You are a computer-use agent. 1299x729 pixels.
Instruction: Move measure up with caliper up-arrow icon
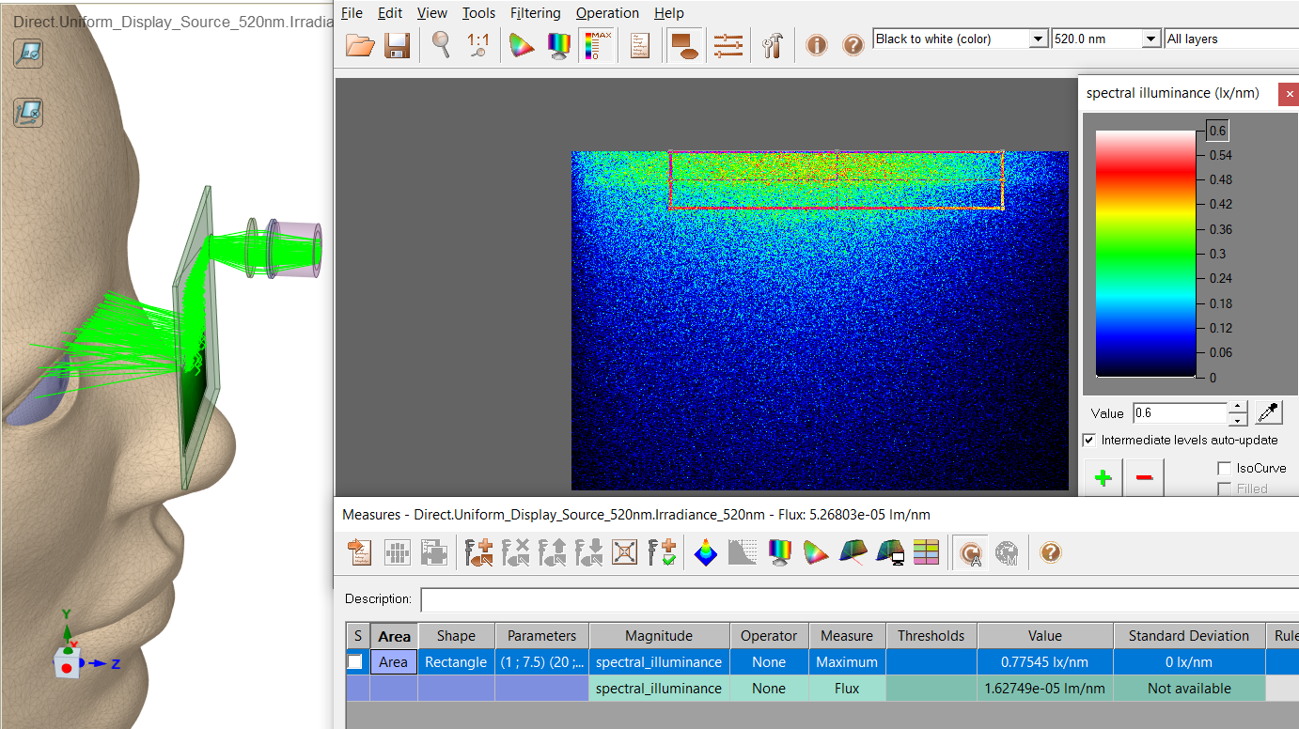553,552
